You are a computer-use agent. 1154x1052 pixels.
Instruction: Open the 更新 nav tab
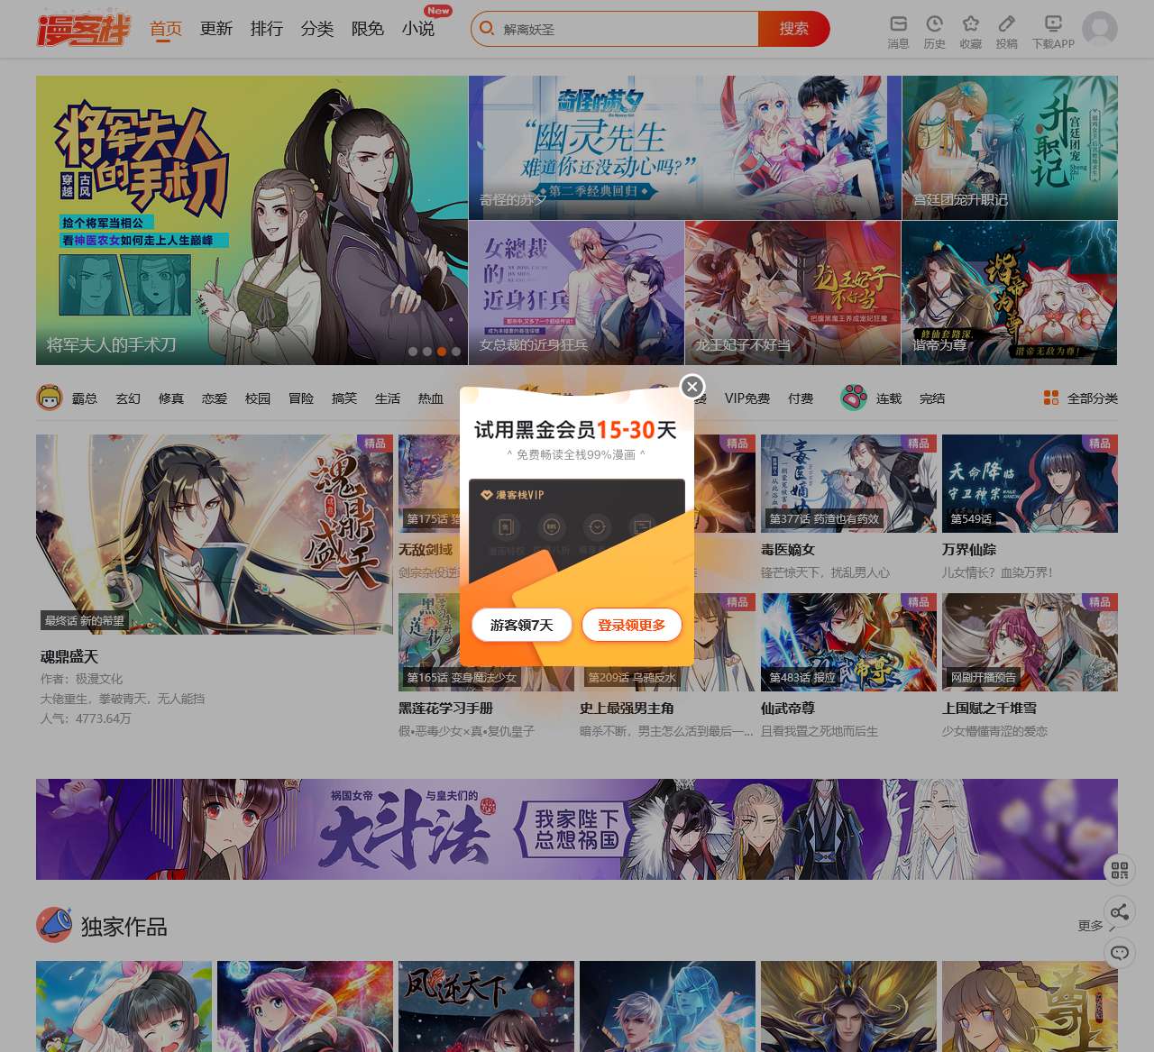[216, 29]
